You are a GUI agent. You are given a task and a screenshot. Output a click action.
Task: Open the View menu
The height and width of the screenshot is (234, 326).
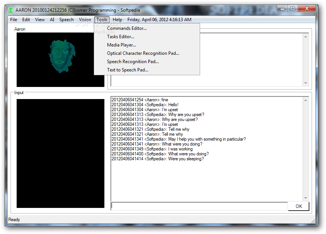(40, 20)
